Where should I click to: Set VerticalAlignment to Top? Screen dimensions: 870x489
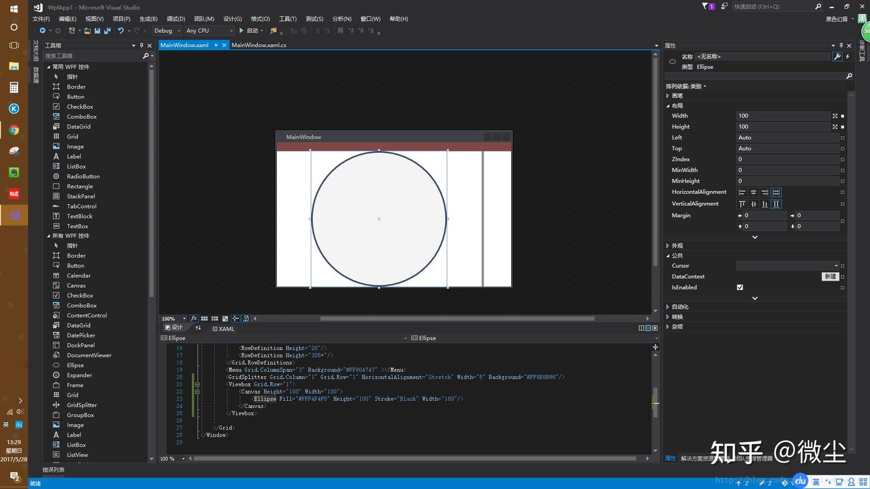tap(742, 204)
